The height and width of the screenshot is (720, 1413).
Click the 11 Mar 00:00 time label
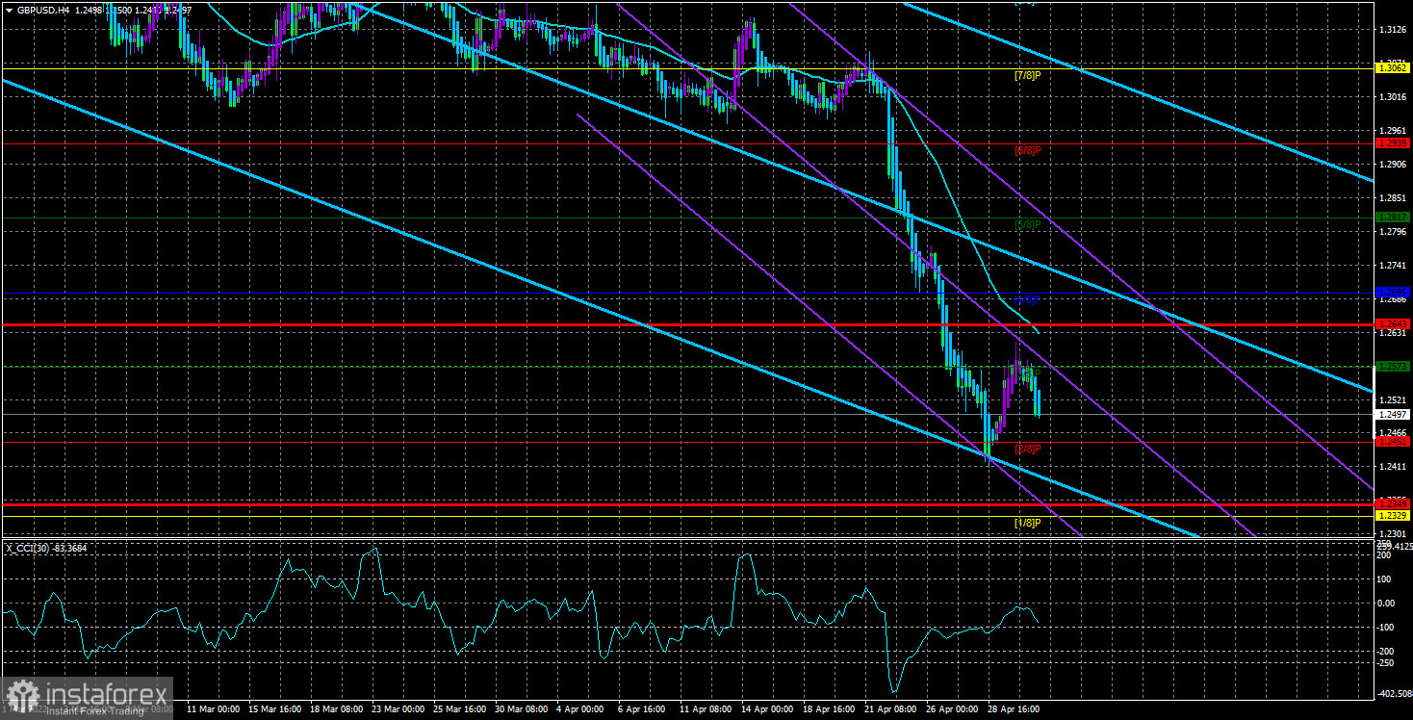[213, 709]
